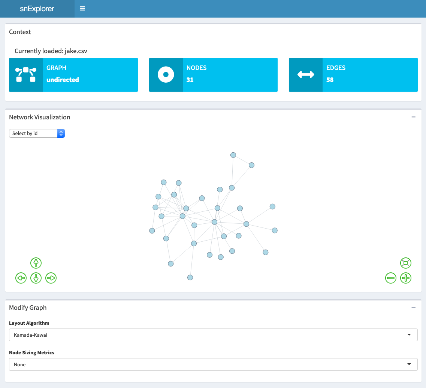This screenshot has height=388, width=426.
Task: Click the edges double-arrow icon tile
Action: click(306, 74)
